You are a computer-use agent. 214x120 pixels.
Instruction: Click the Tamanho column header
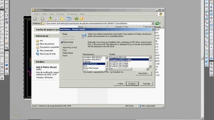click(x=115, y=27)
